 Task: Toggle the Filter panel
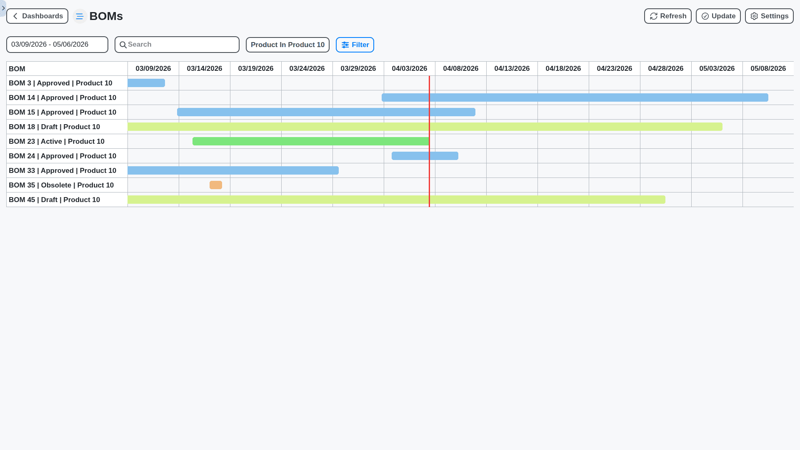pyautogui.click(x=355, y=45)
